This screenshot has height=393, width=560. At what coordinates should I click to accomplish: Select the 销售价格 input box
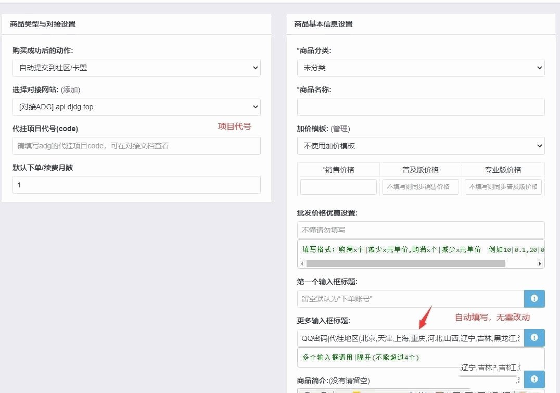pos(338,187)
